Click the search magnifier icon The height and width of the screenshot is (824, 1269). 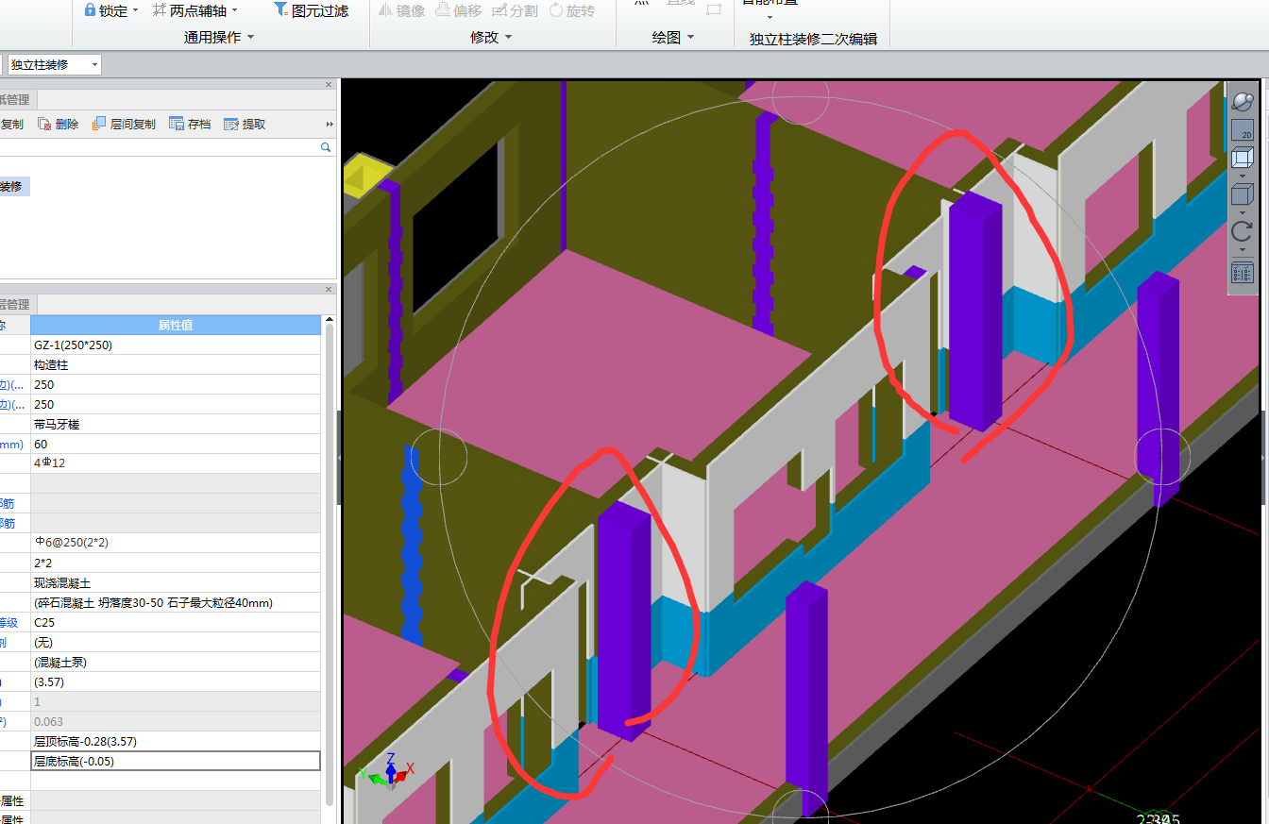[x=326, y=147]
